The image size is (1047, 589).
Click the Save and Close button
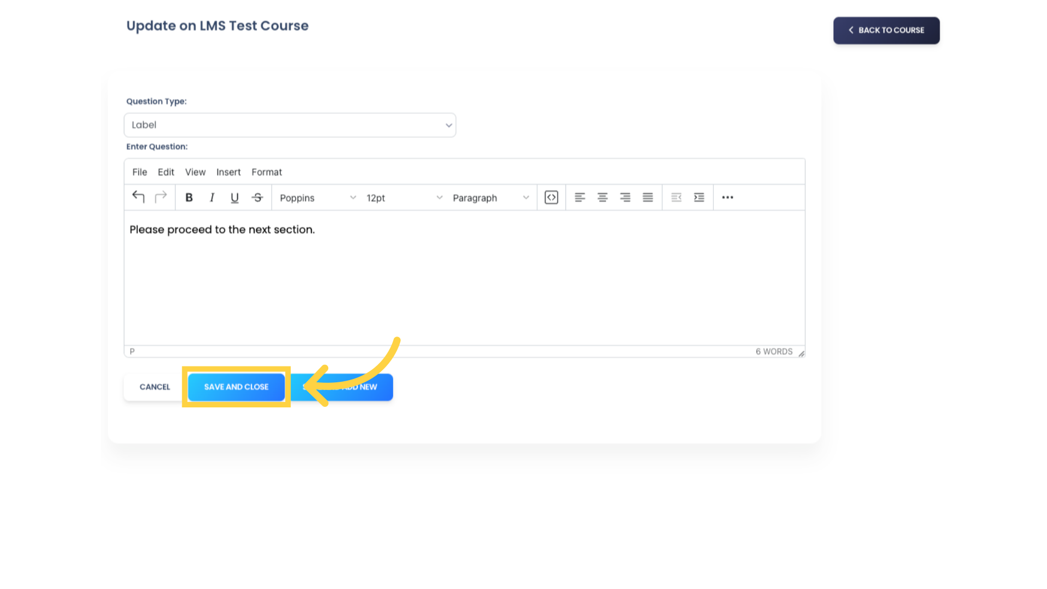point(236,386)
